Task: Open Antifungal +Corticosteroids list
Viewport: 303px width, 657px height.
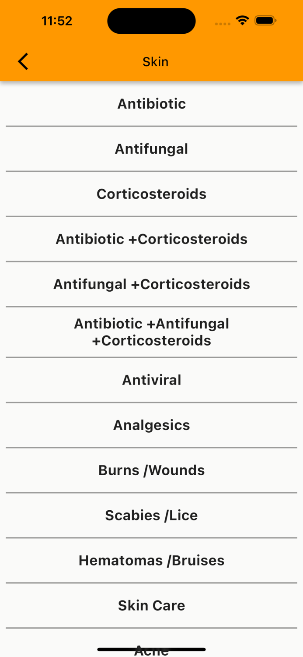Action: [151, 284]
